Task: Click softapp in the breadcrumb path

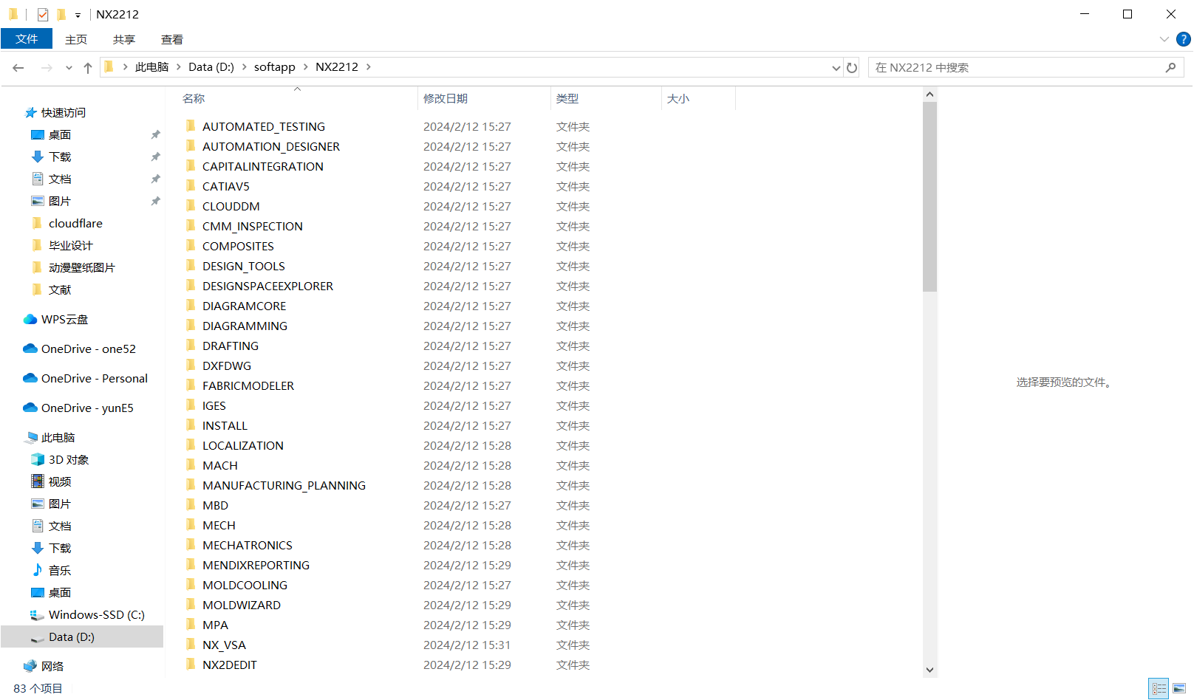Action: point(274,67)
